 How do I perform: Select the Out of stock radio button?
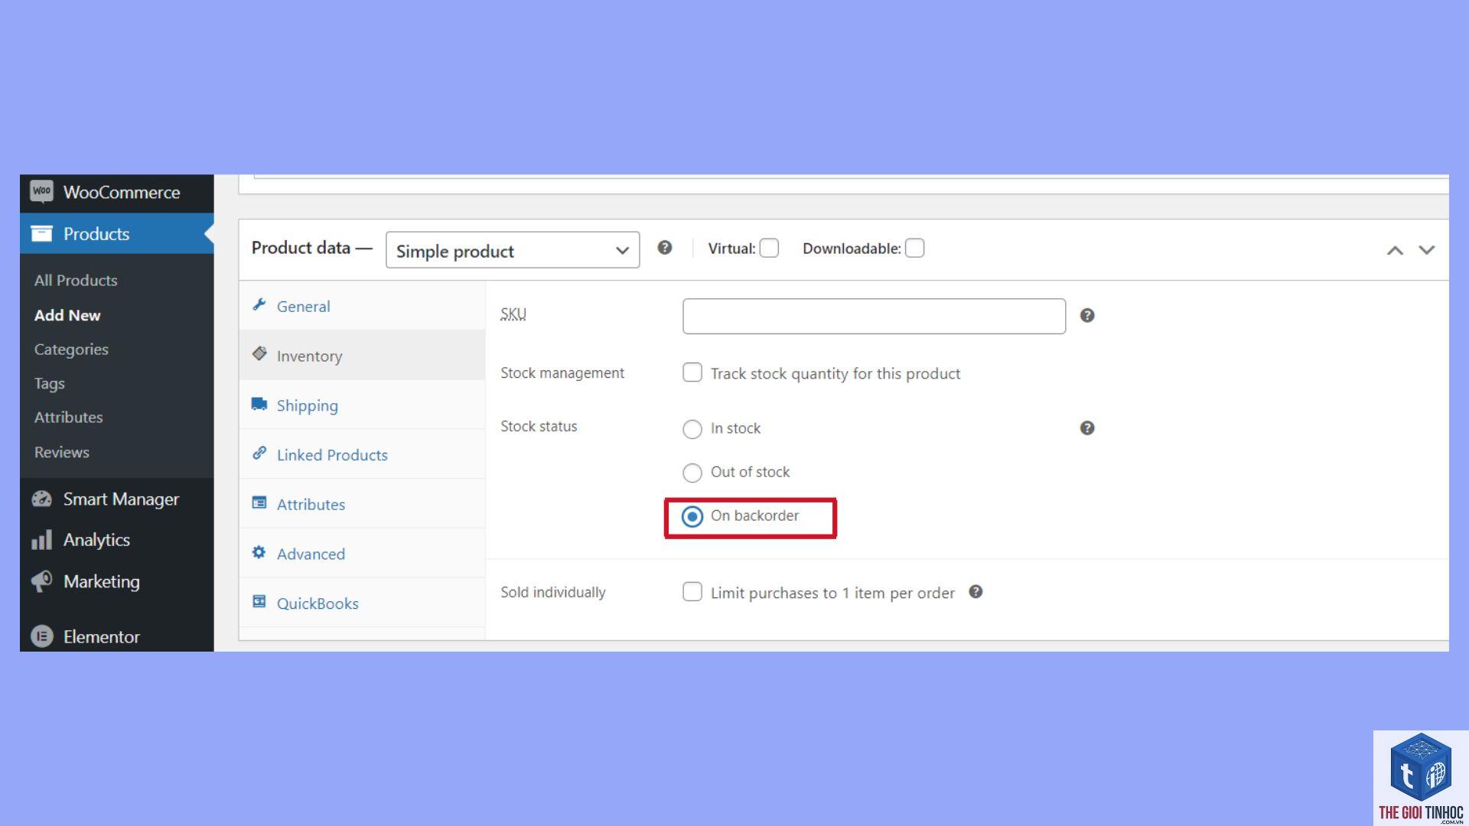click(692, 473)
